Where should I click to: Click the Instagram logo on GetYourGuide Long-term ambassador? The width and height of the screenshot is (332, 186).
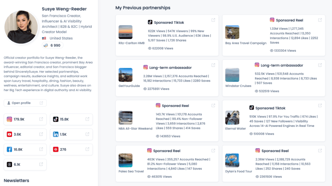coord(146,67)
